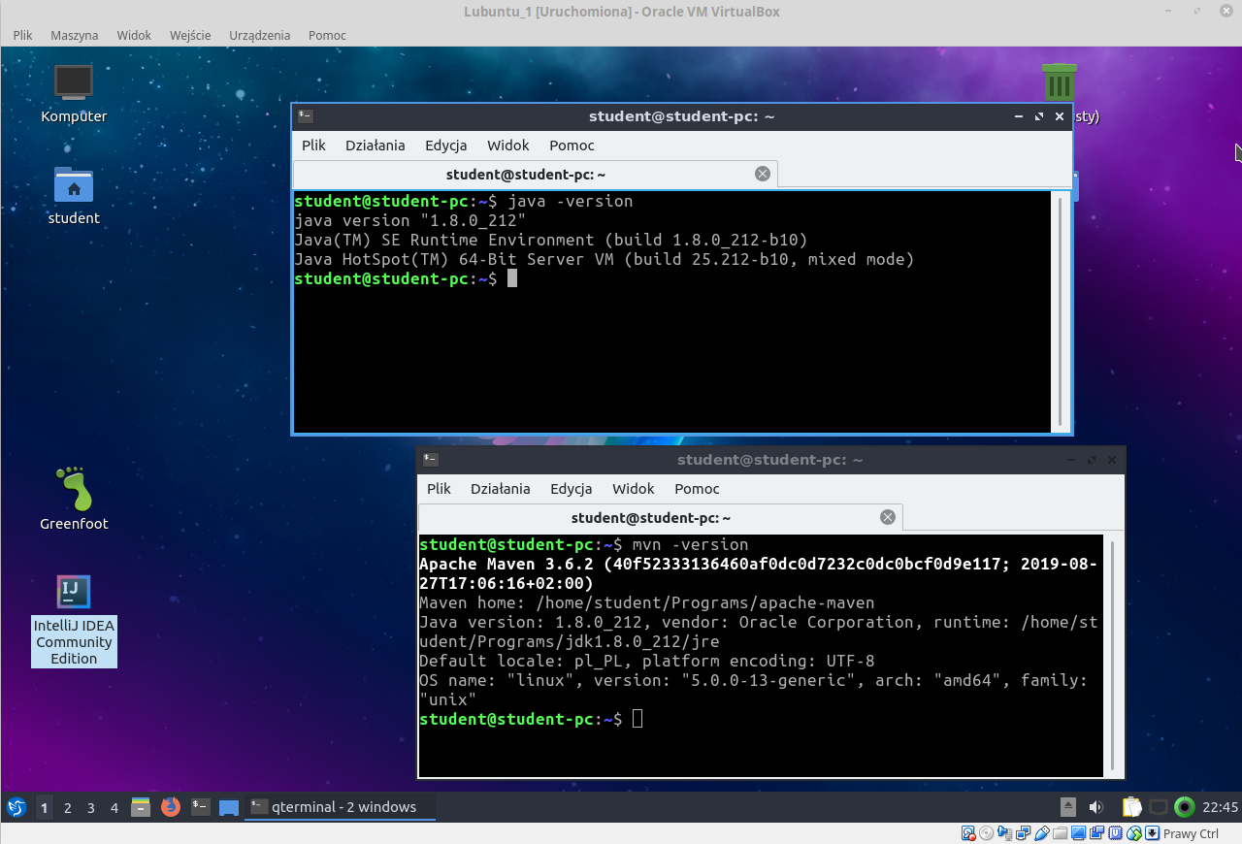Screen dimensions: 1242x844
Task: Switch to virtual desktop 2
Action: (68, 807)
